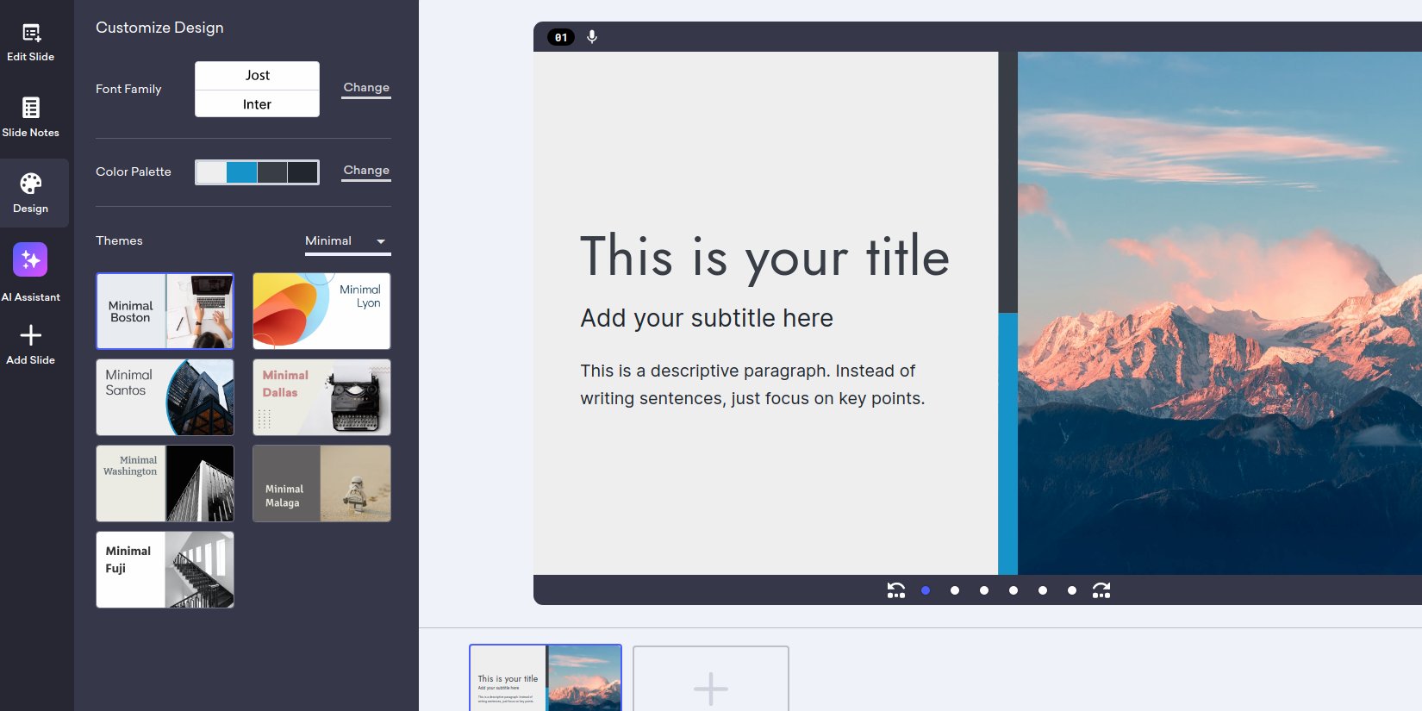Screen dimensions: 1422x711
Task: Click the empty new slide placeholder
Action: (711, 681)
